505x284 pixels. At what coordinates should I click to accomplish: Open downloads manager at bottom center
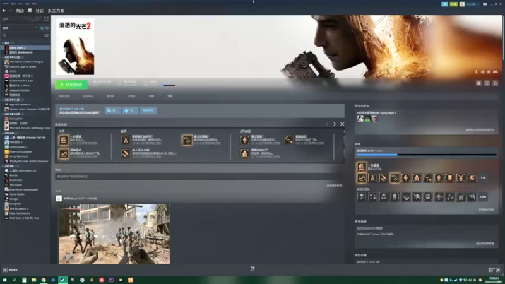[x=252, y=269]
